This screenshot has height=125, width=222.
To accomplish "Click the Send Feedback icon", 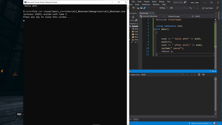I will (x=217, y=8).
